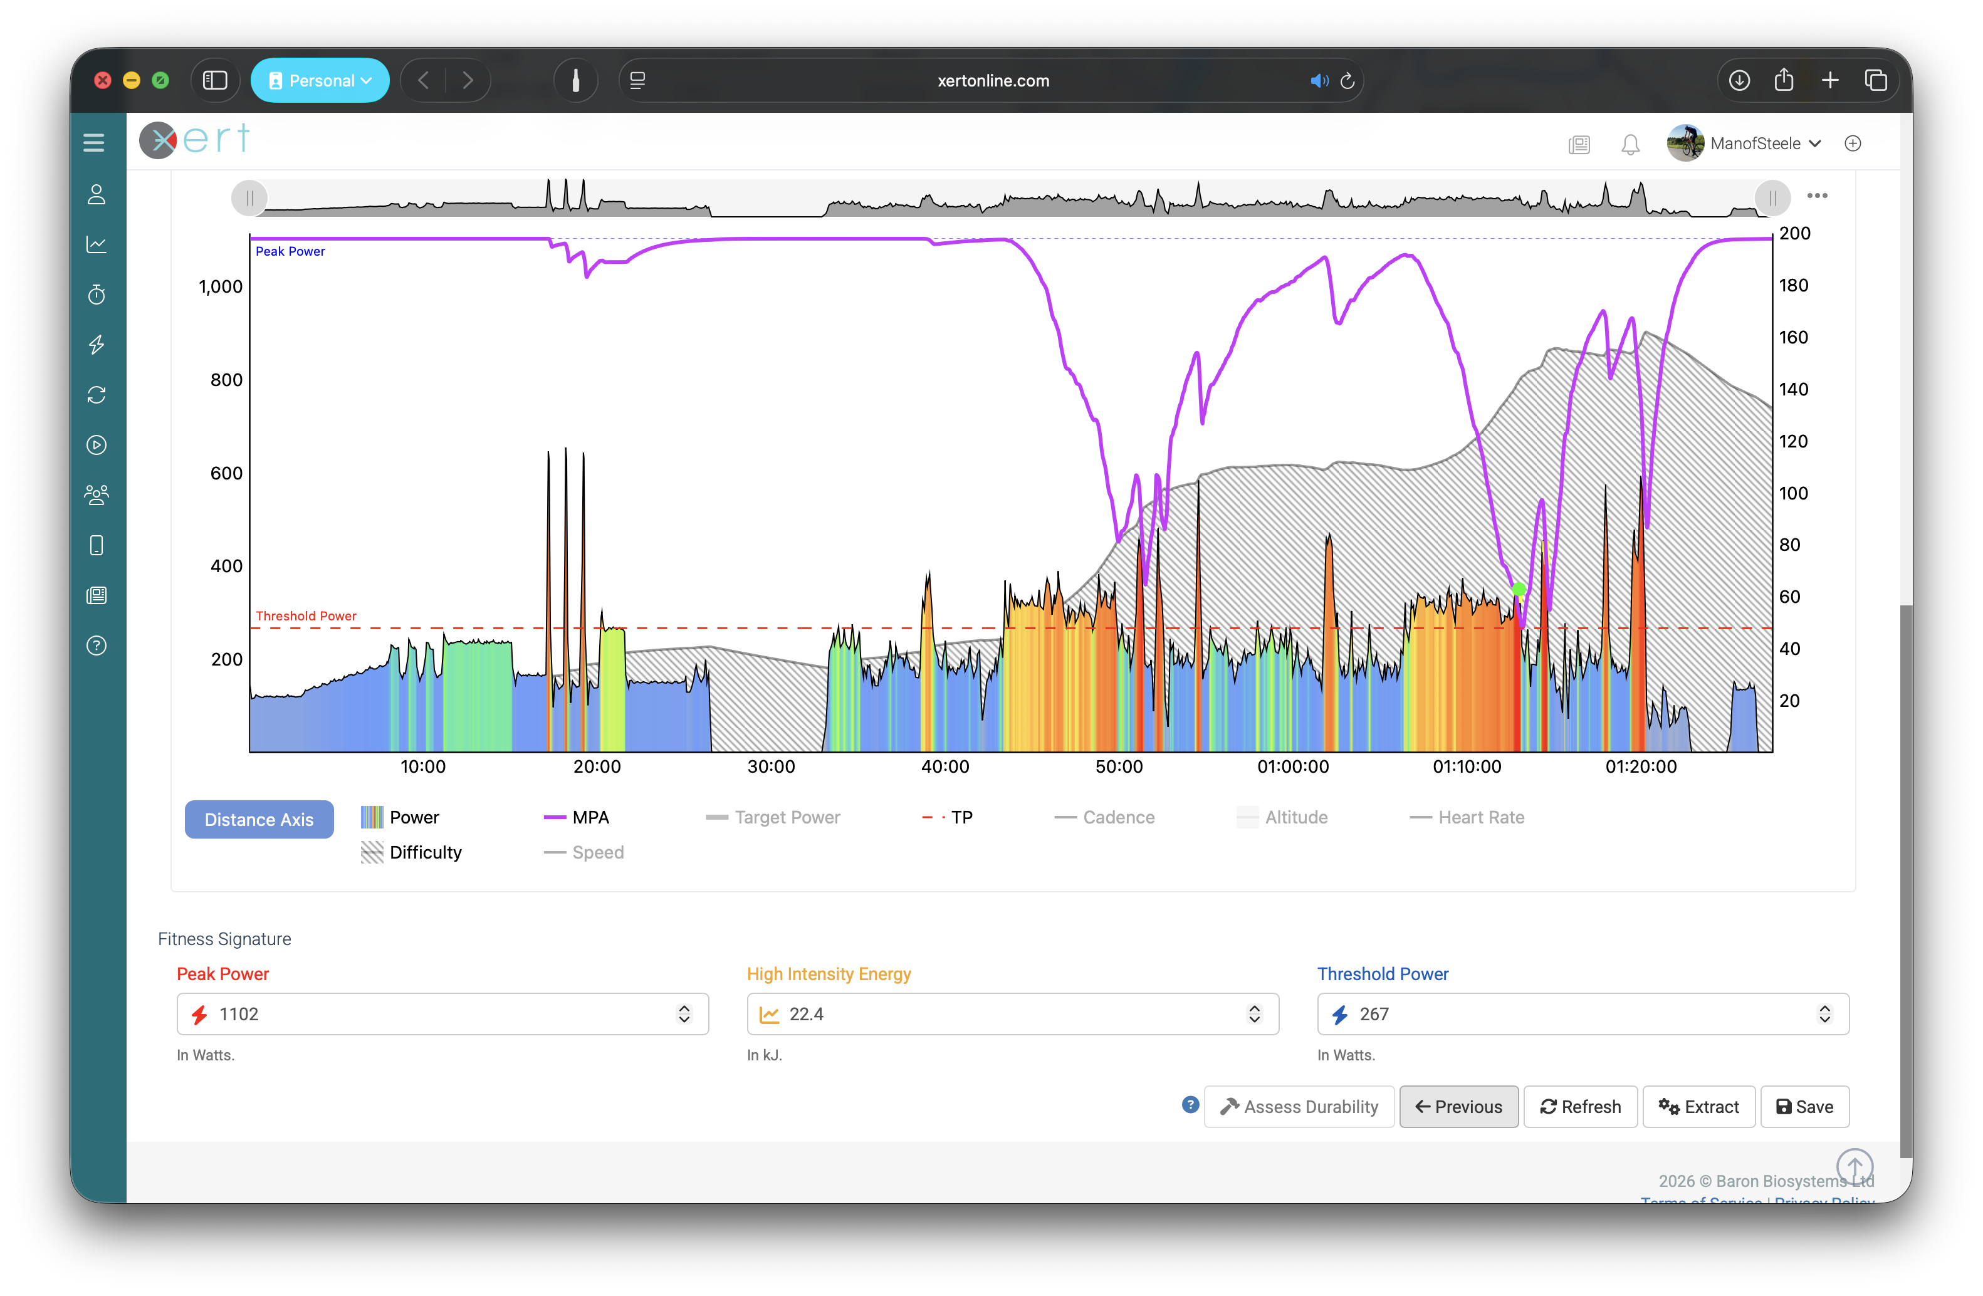This screenshot has height=1296, width=1983.
Task: Click Extract fitness signature button
Action: pyautogui.click(x=1699, y=1106)
